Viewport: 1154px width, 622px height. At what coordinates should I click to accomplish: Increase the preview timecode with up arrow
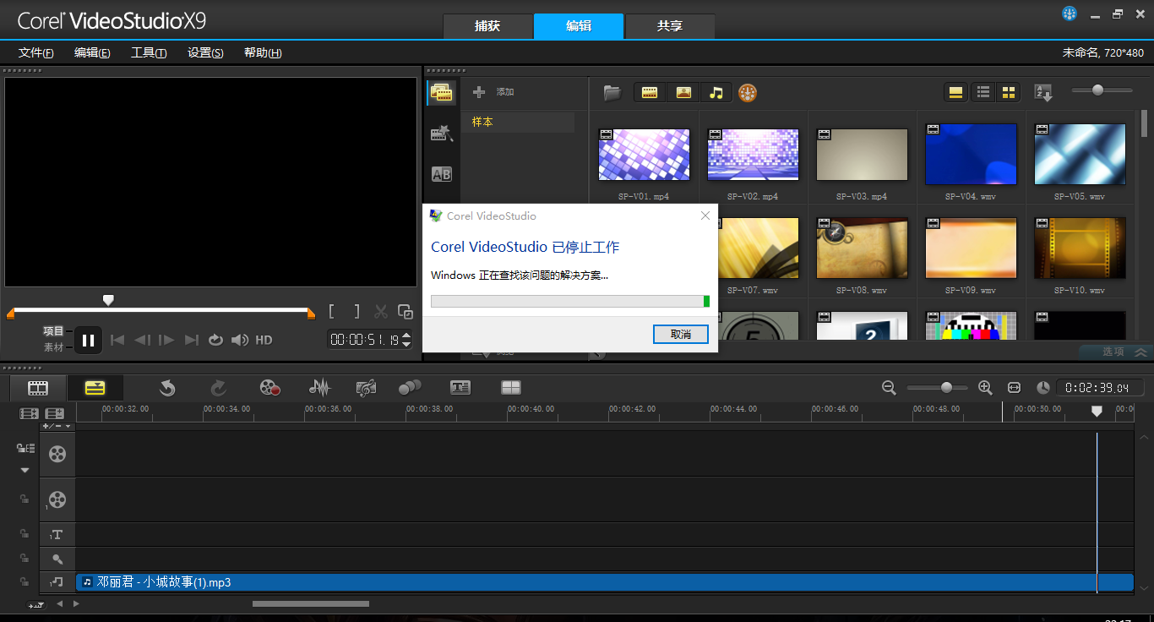[x=406, y=336]
